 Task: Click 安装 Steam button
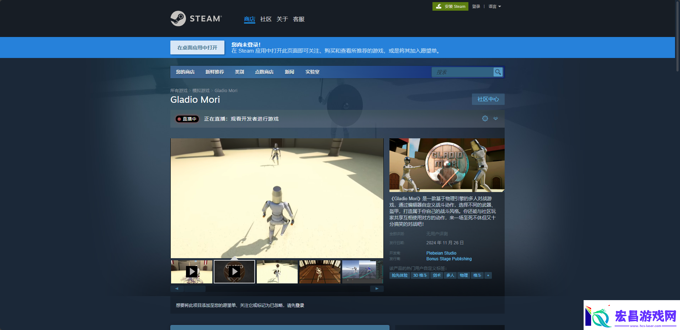[x=450, y=6]
